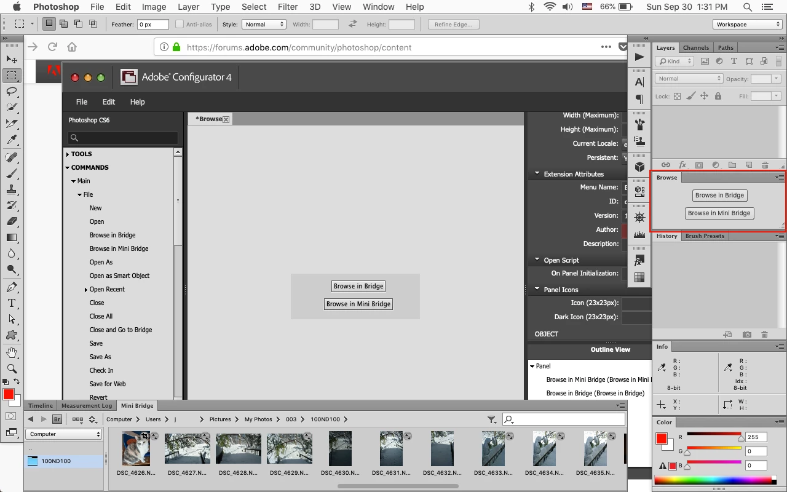Select the Move tool

click(12, 59)
